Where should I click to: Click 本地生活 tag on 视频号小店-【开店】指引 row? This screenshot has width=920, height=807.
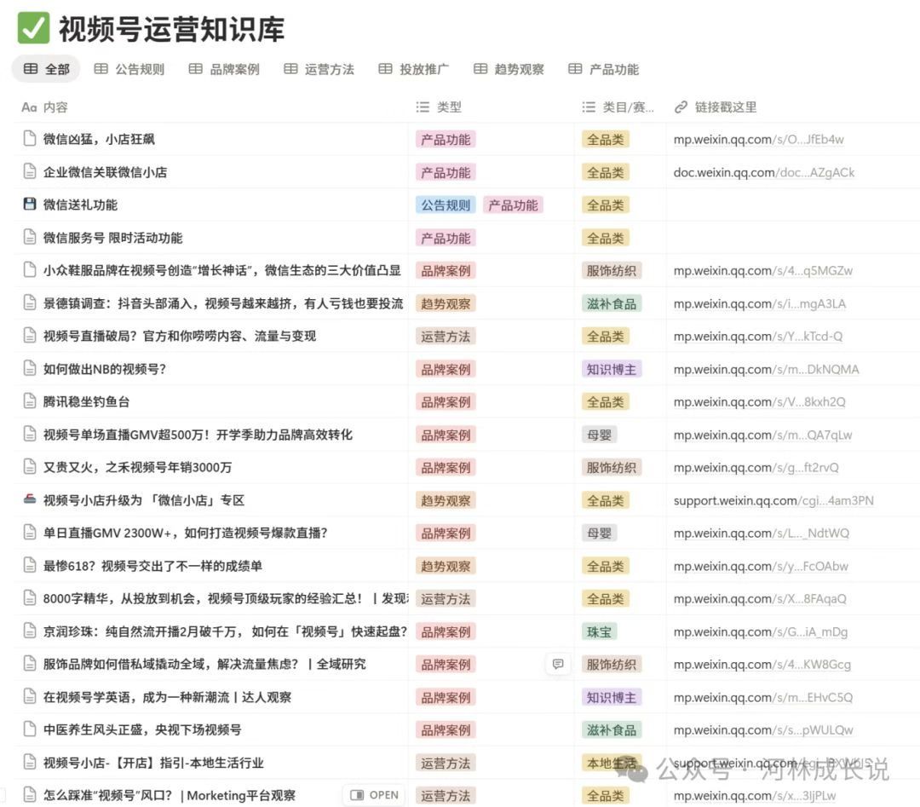(x=612, y=763)
